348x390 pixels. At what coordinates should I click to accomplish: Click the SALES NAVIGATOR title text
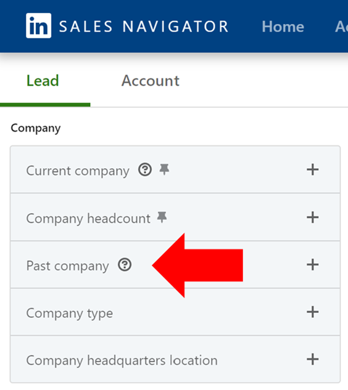pos(144,26)
